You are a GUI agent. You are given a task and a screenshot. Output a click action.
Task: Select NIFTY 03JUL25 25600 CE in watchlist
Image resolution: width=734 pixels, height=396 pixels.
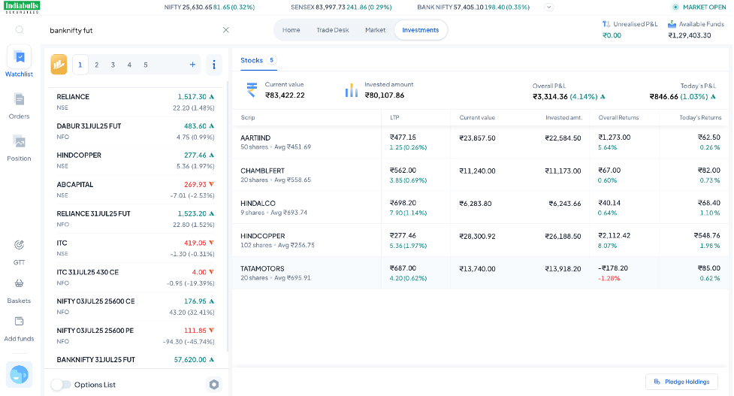pyautogui.click(x=135, y=307)
